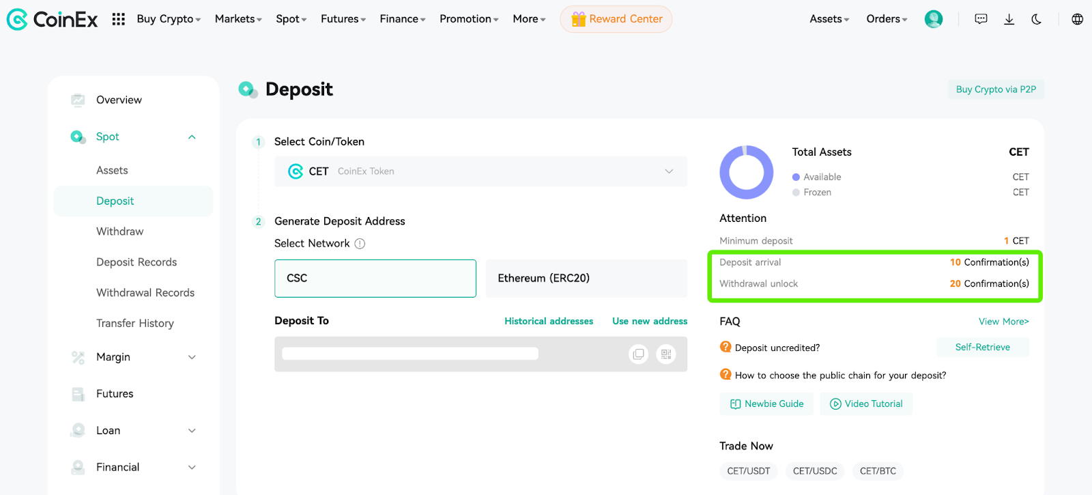The width and height of the screenshot is (1092, 495).
Task: Click the Overview sidebar icon
Action: pyautogui.click(x=78, y=100)
